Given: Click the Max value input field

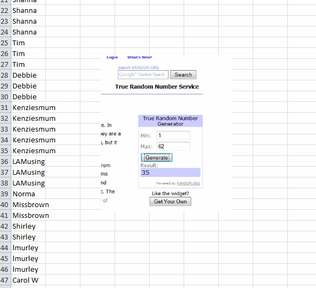Looking at the screenshot, I should point(173,146).
